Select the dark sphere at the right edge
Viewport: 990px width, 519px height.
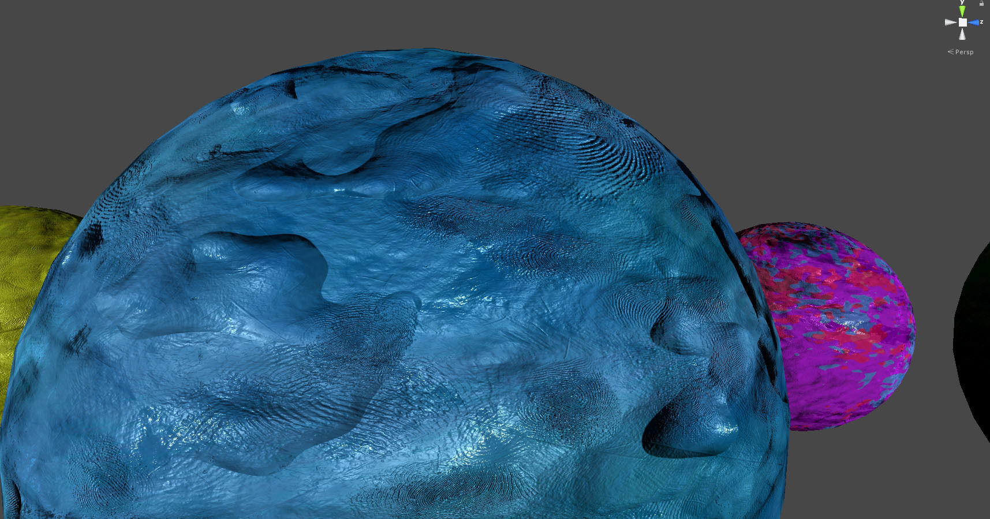(973, 343)
